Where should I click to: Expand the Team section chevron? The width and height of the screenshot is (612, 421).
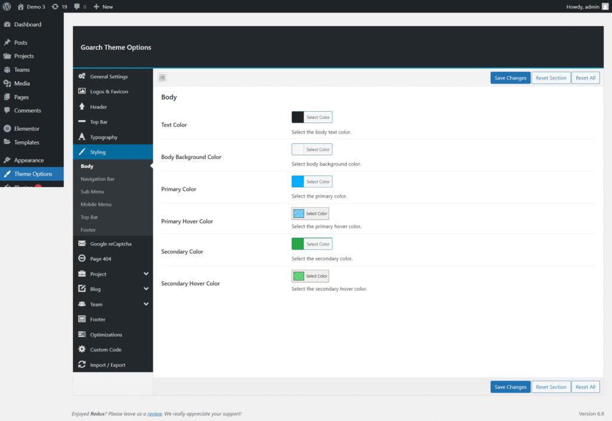[x=146, y=304]
